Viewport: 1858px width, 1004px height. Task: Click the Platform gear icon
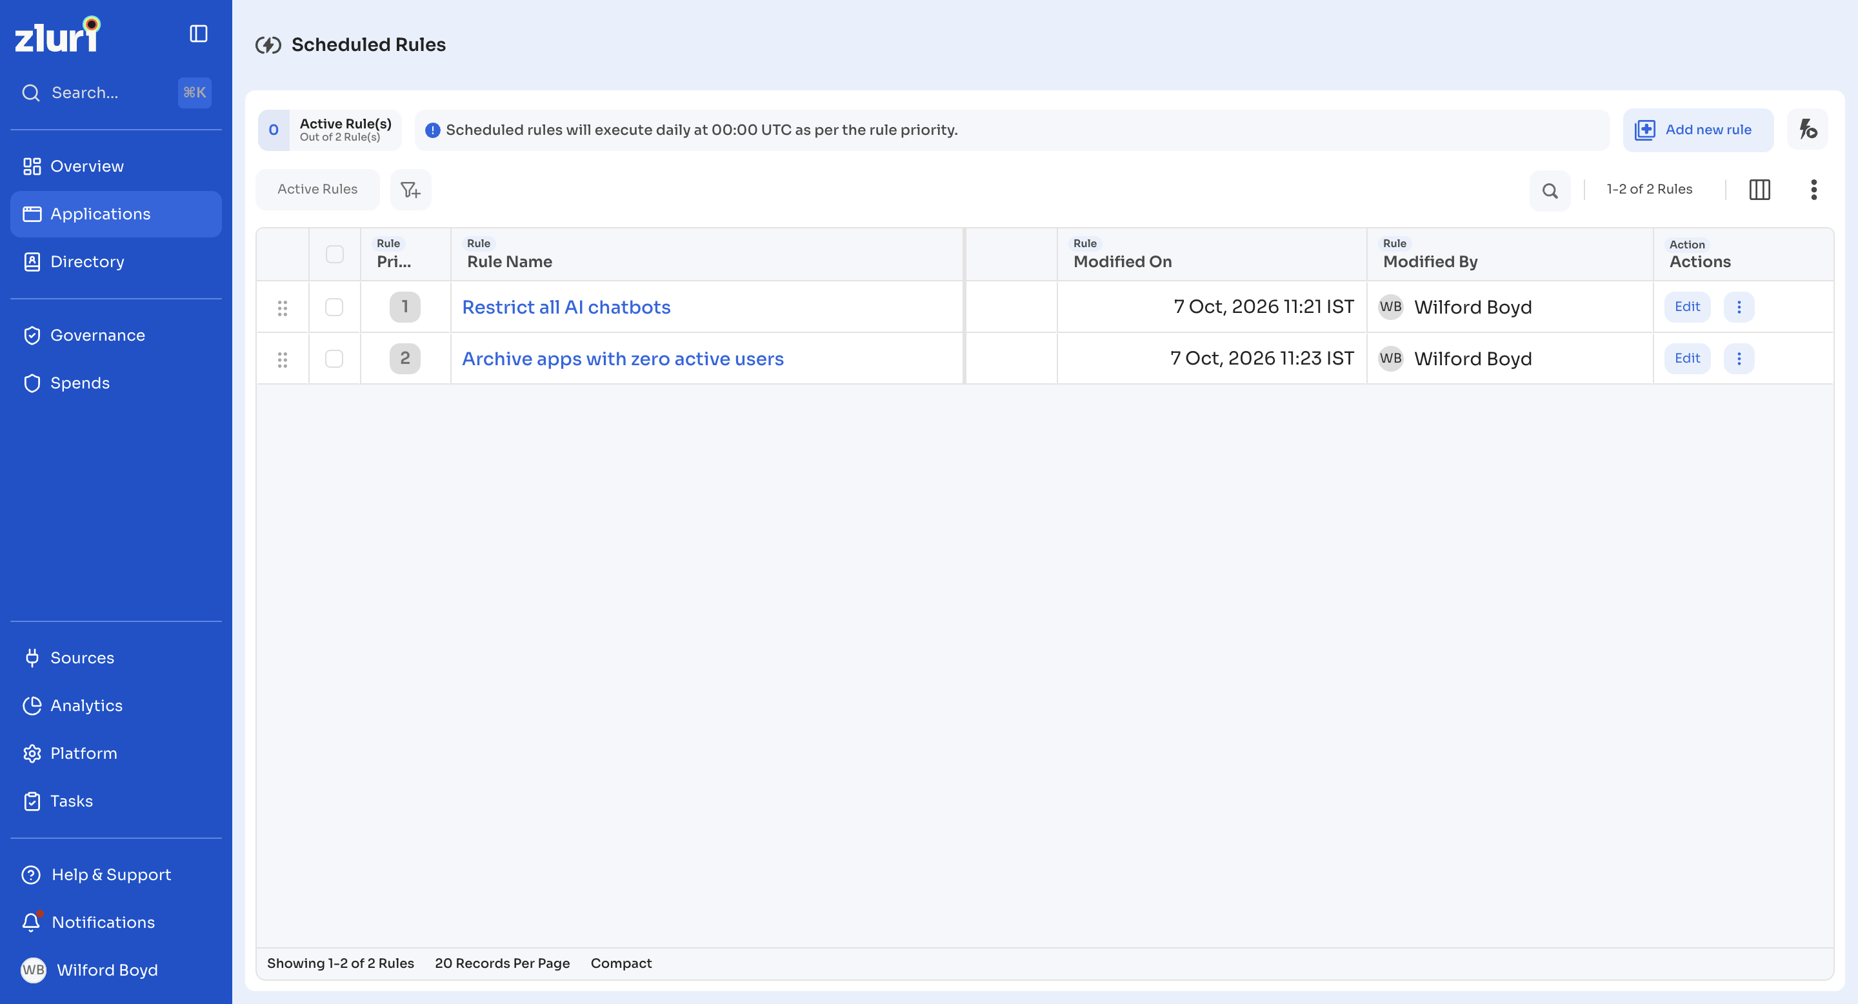click(32, 752)
